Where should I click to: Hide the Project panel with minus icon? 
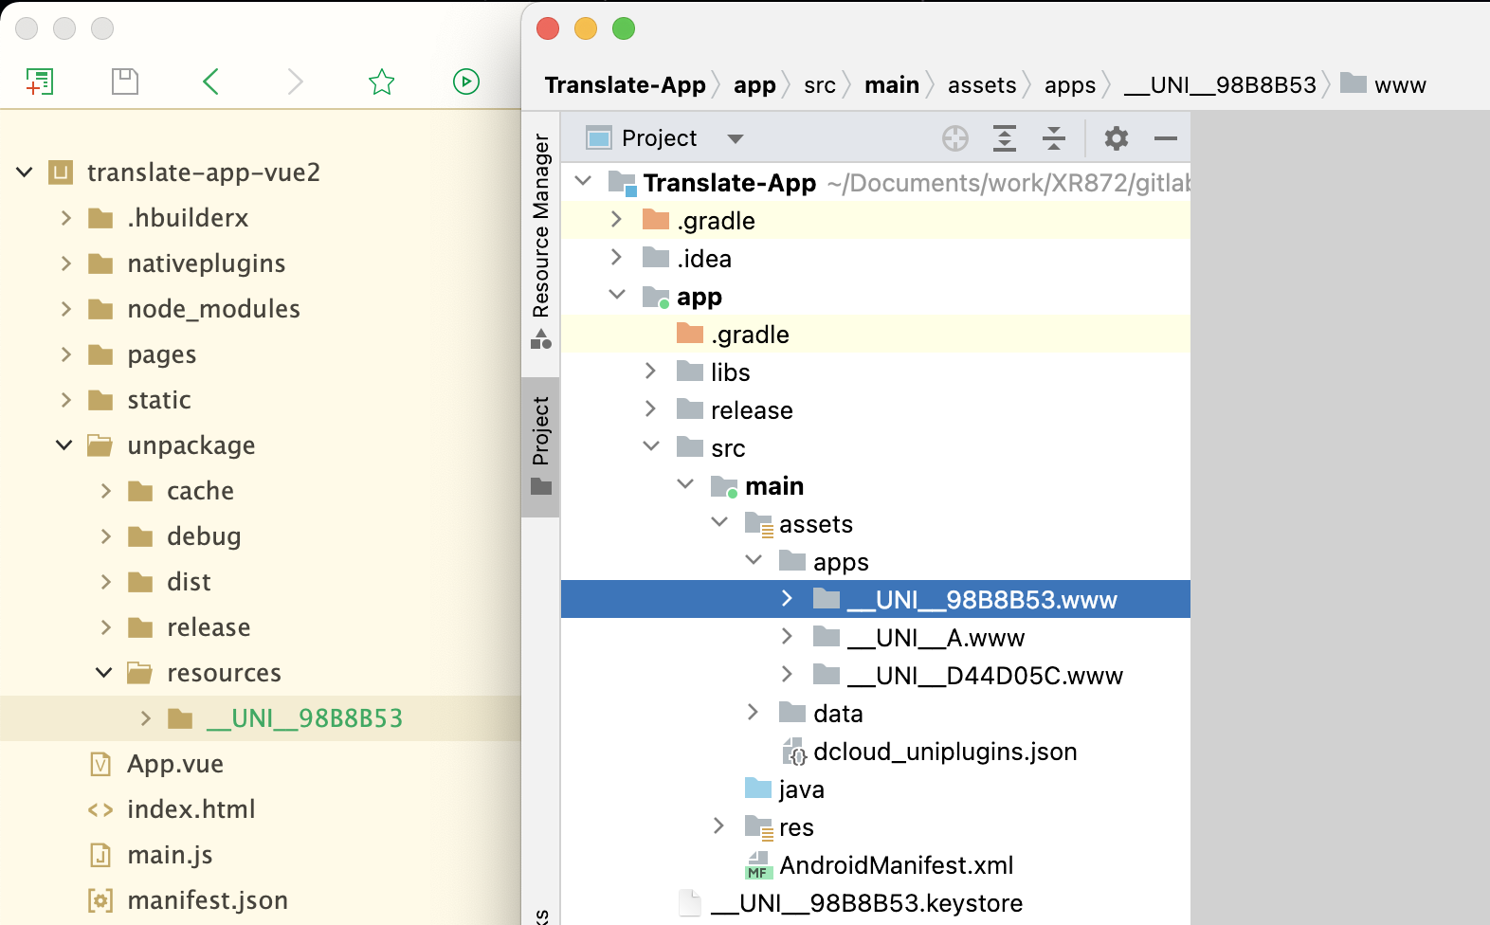(1166, 138)
